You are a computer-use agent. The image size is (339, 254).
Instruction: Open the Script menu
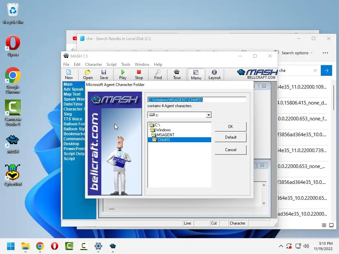click(x=111, y=64)
